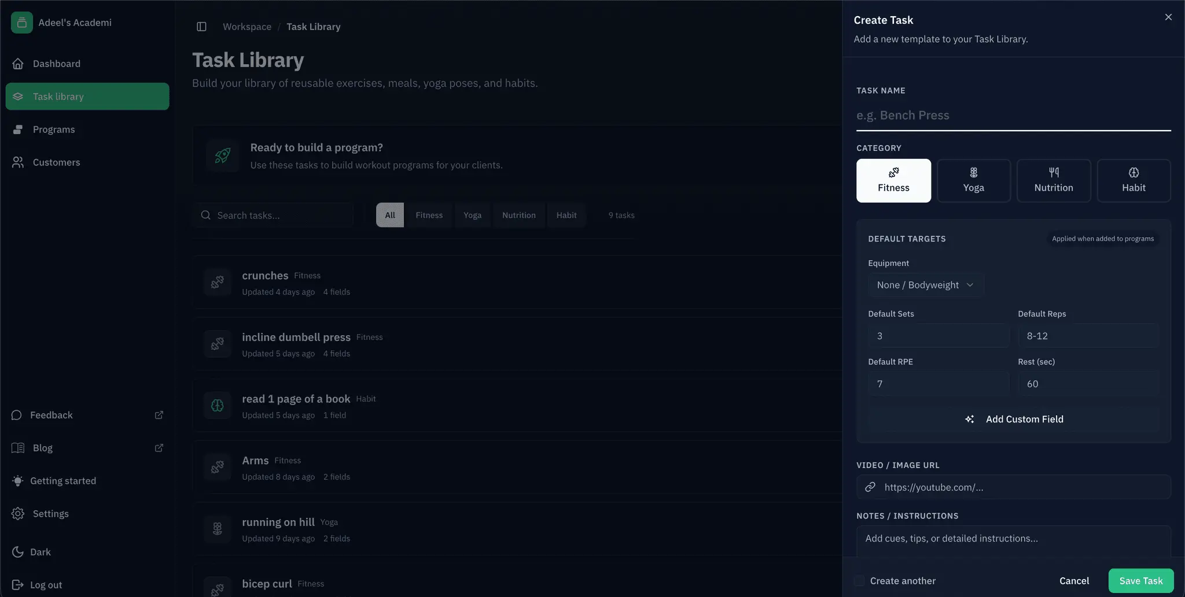Toggle the sidebar panel icon beside Workspace
This screenshot has height=597, width=1185.
tap(201, 27)
